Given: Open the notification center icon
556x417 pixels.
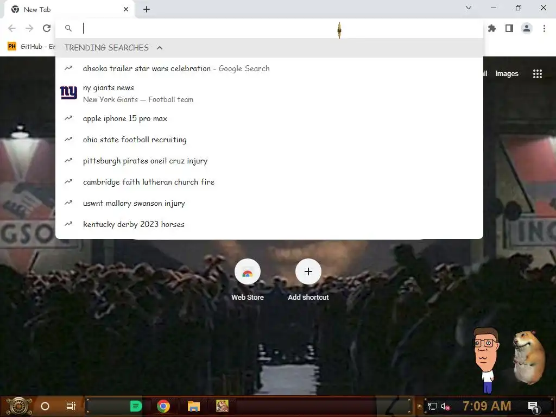Looking at the screenshot, I should (x=534, y=407).
